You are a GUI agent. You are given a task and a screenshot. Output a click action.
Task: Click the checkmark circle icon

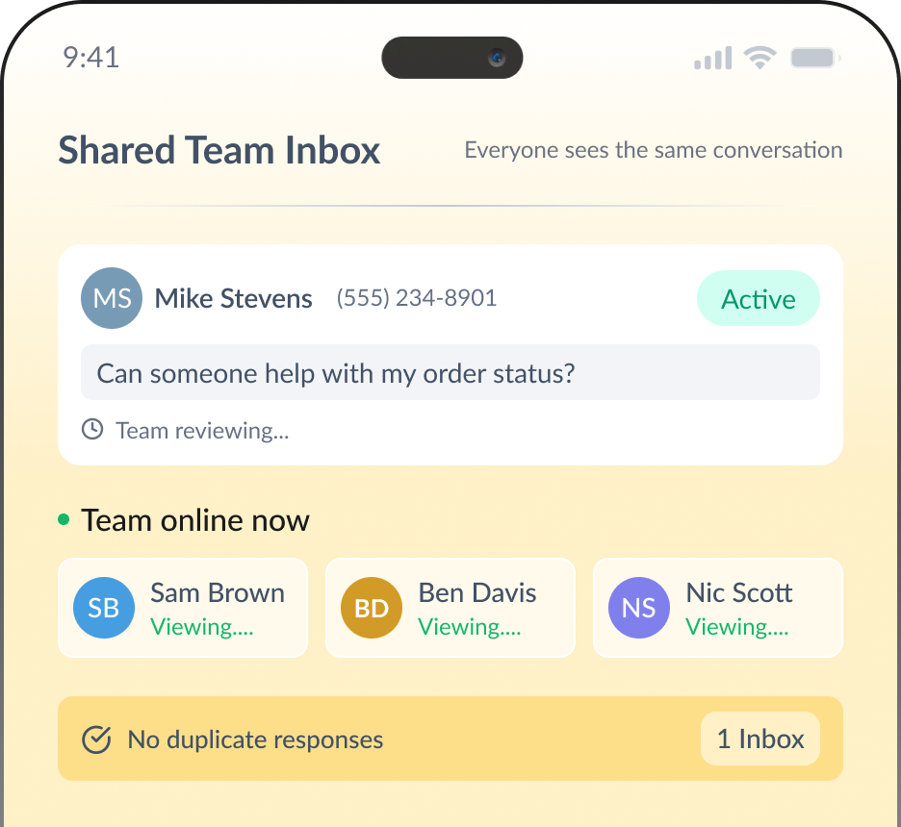(96, 739)
